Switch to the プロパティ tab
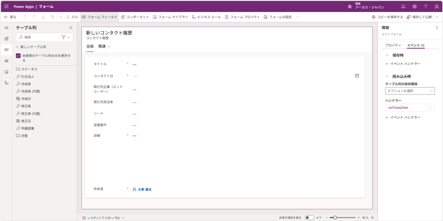 point(393,45)
